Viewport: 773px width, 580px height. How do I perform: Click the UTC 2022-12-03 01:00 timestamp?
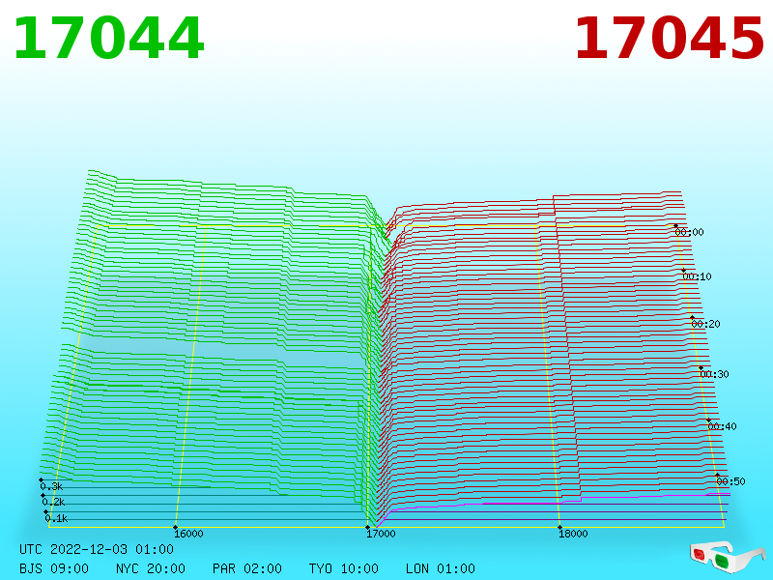coord(97,549)
